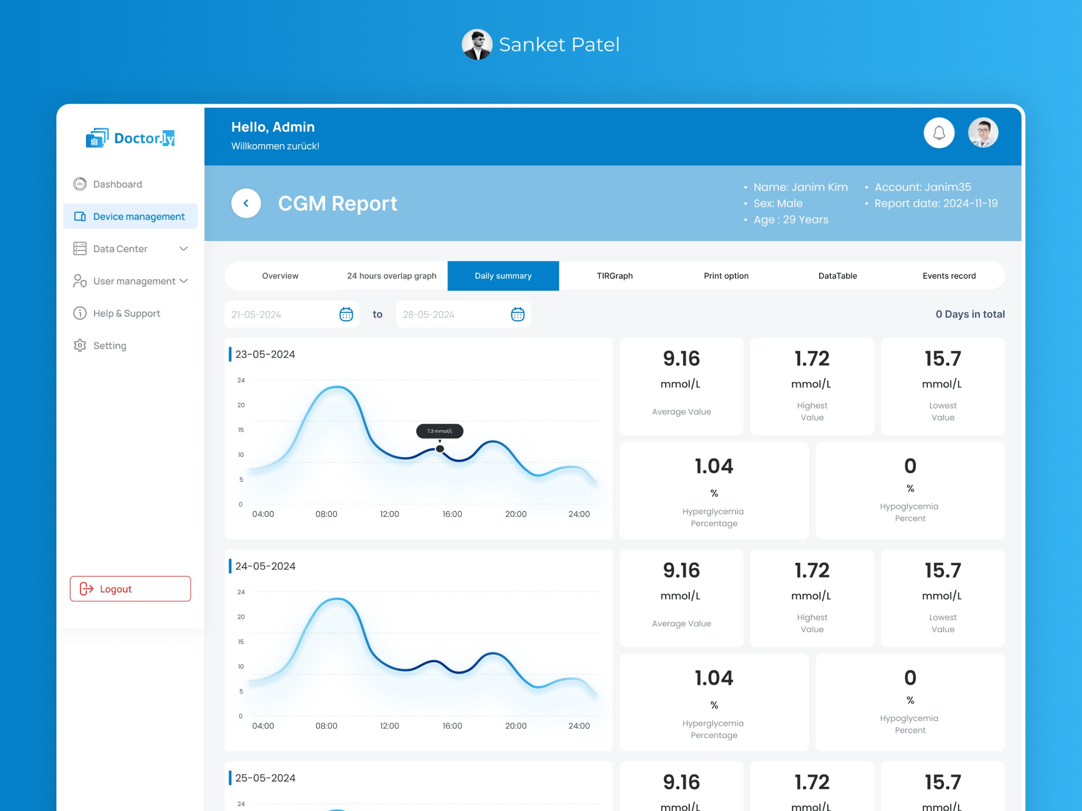The image size is (1082, 811).
Task: Click 1.72 Highest Value card for 24-05-2024
Action: [812, 598]
